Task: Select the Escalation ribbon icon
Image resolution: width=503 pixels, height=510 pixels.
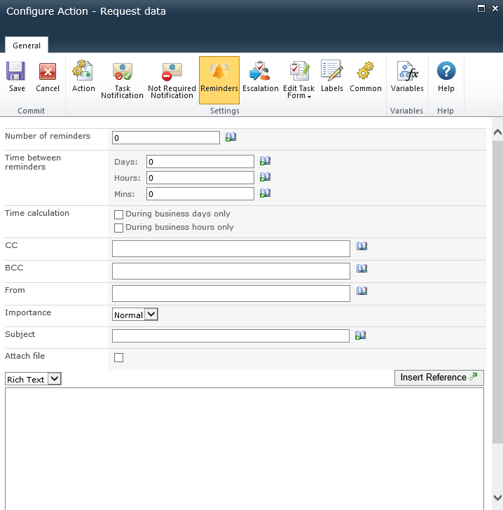Action: click(261, 78)
